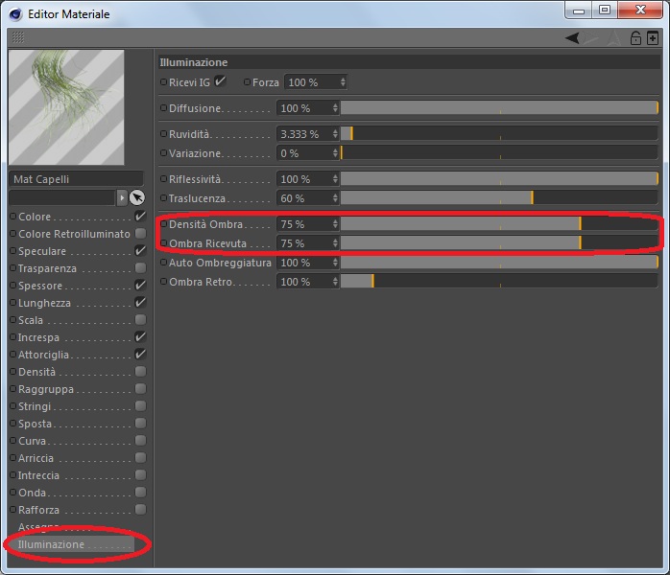Click the Cinema 4D logo in the title bar

[15, 14]
